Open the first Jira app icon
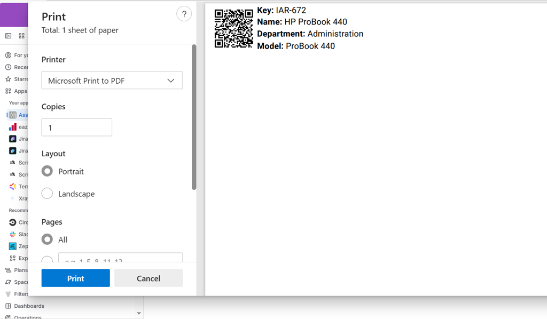 13,139
